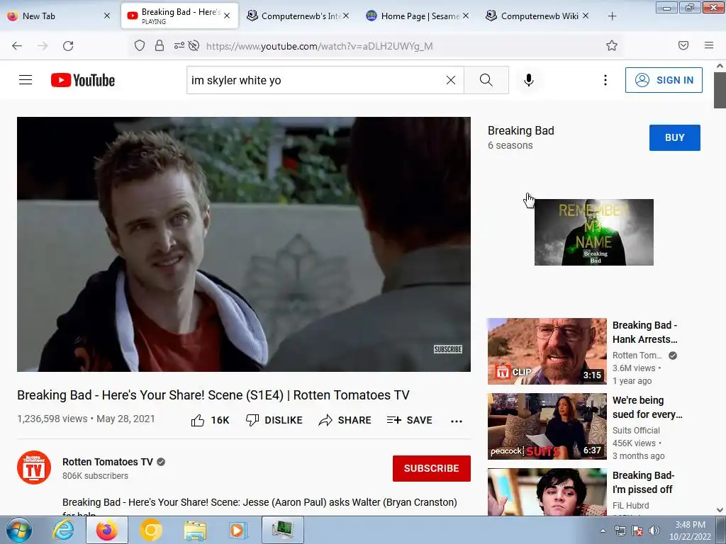Viewport: 726px width, 544px height.
Task: Close the Computernewb Wiki tab
Action: [586, 16]
